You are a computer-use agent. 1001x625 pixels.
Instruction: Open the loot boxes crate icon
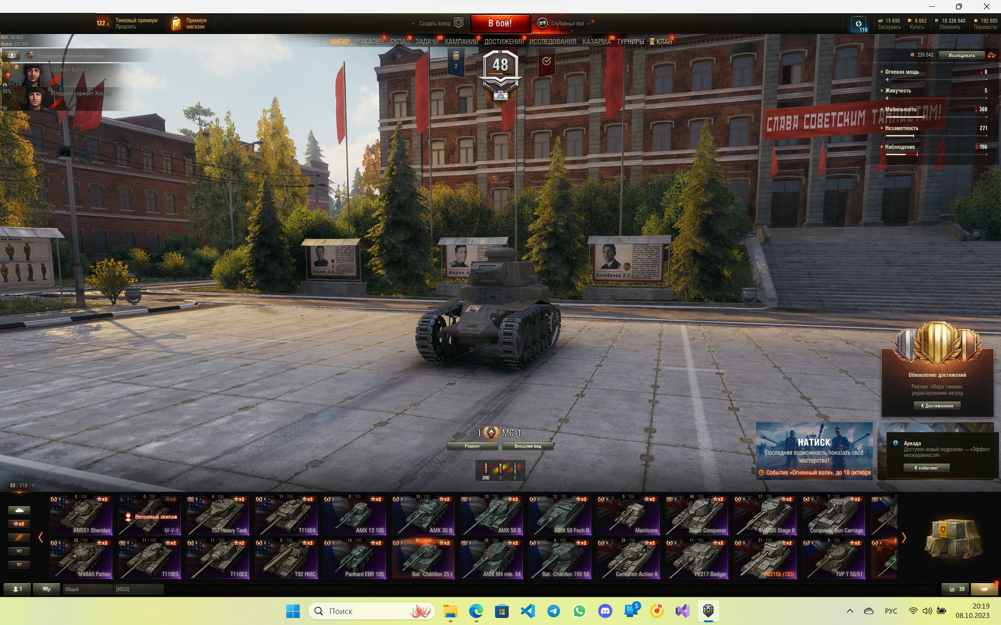pyautogui.click(x=953, y=537)
